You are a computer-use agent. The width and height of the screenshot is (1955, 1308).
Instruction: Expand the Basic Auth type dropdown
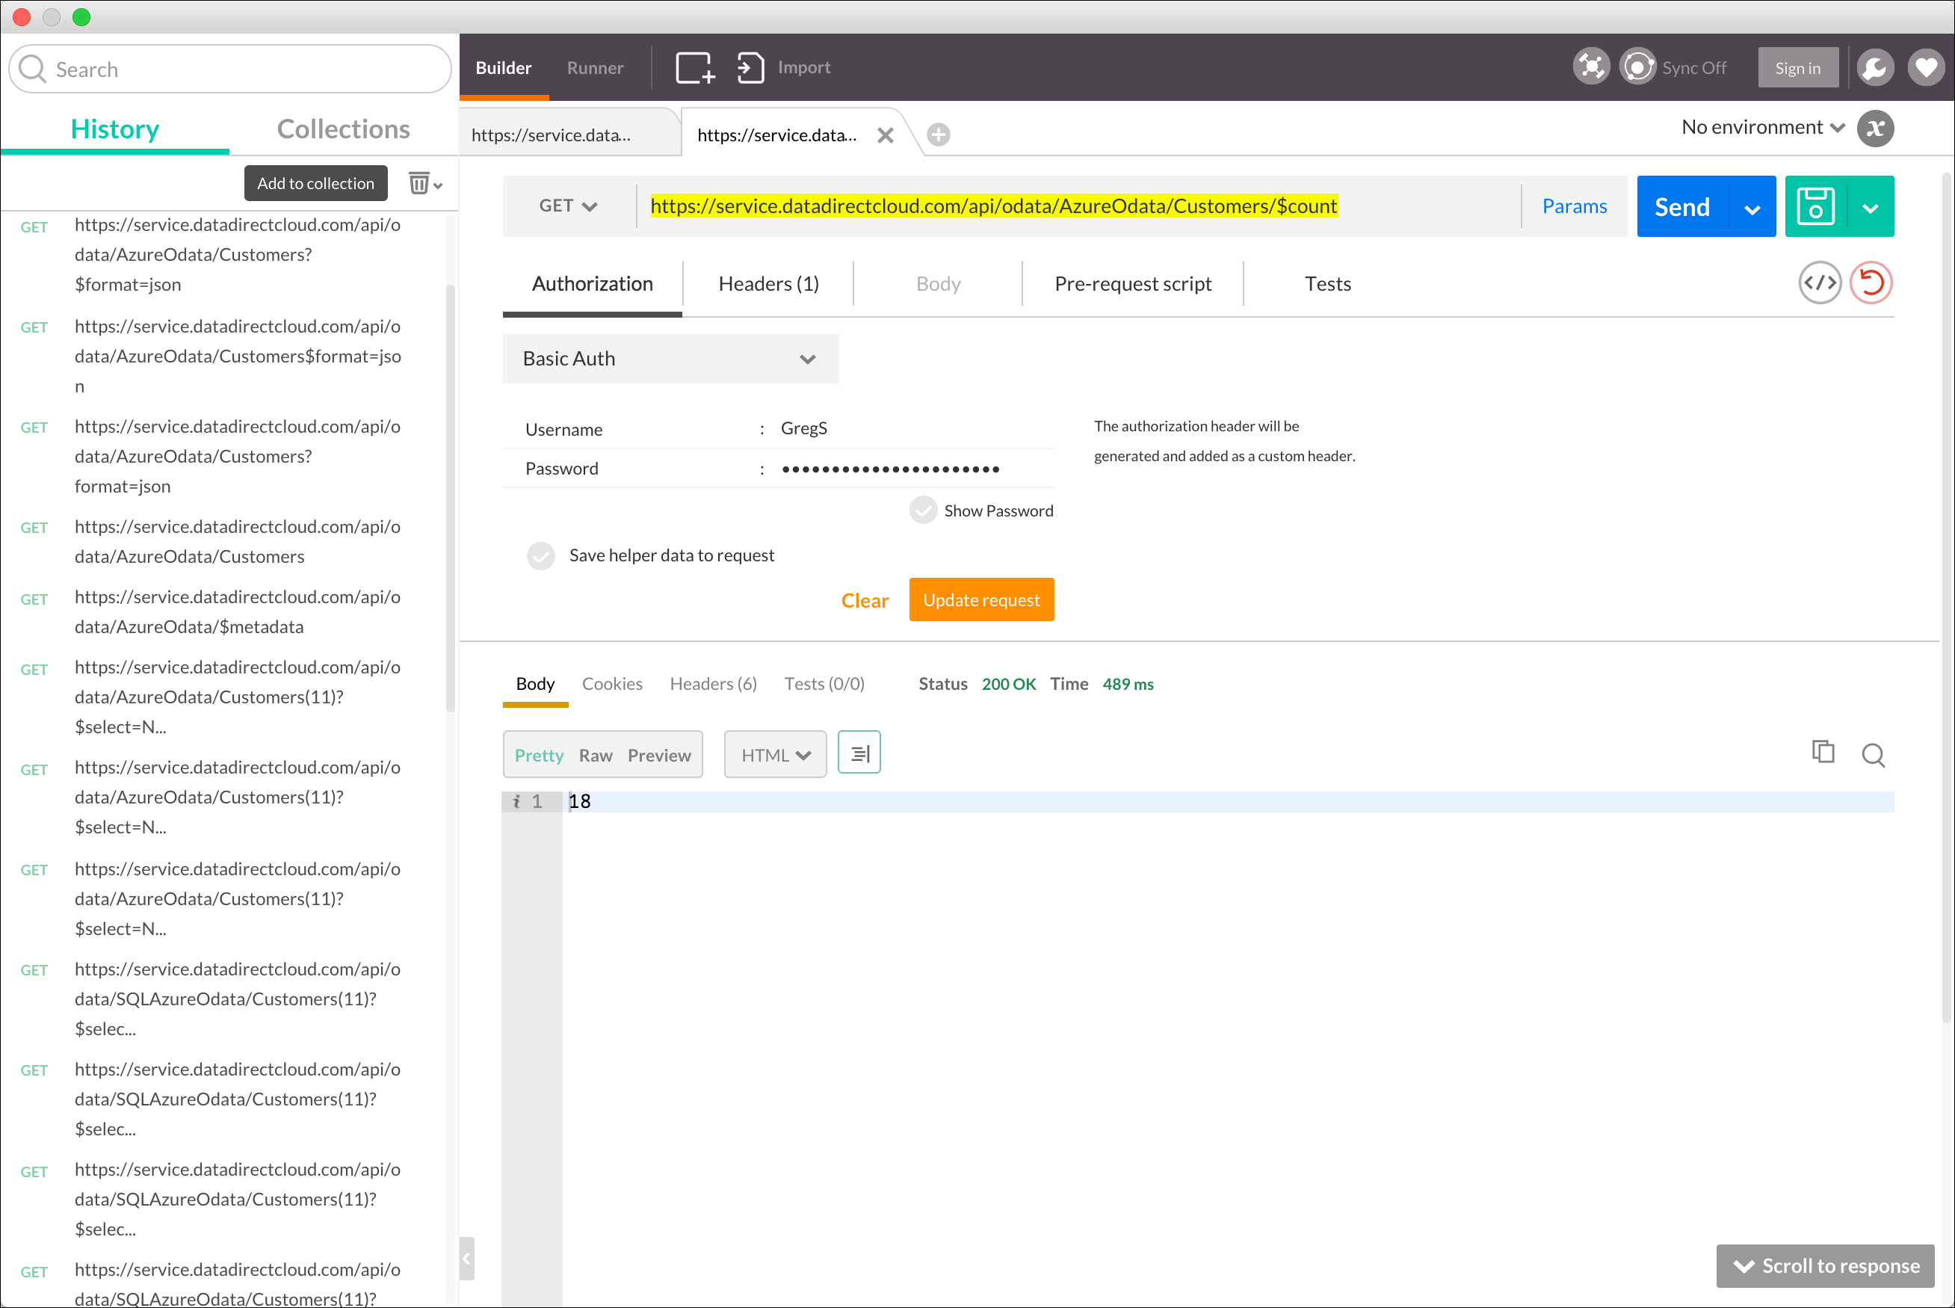pyautogui.click(x=670, y=359)
